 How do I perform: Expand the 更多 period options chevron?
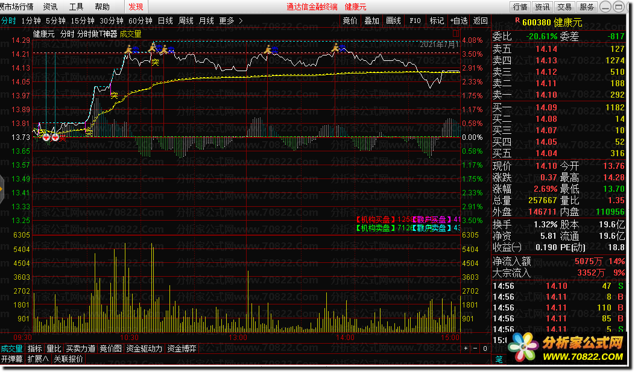[241, 20]
